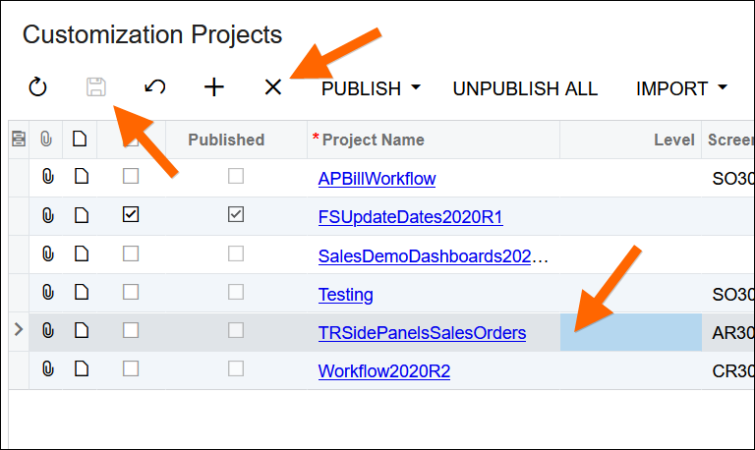
Task: Click the paperclip icon for Workflow2020R2 row
Action: 47,370
